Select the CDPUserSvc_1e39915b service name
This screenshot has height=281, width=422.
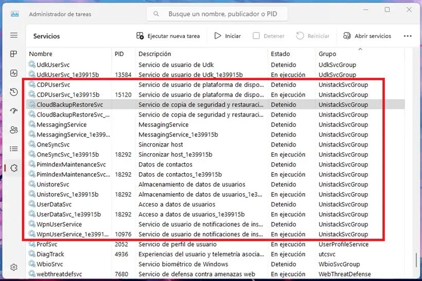tap(68, 95)
